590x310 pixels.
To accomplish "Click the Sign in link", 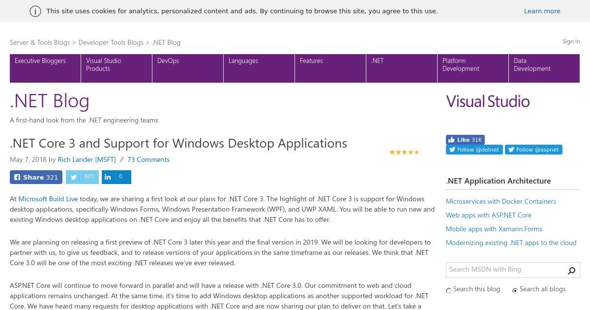I will (x=571, y=41).
